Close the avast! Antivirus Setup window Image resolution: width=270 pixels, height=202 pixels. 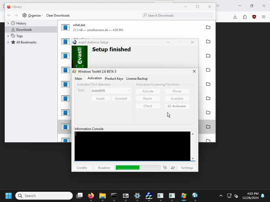point(192,42)
